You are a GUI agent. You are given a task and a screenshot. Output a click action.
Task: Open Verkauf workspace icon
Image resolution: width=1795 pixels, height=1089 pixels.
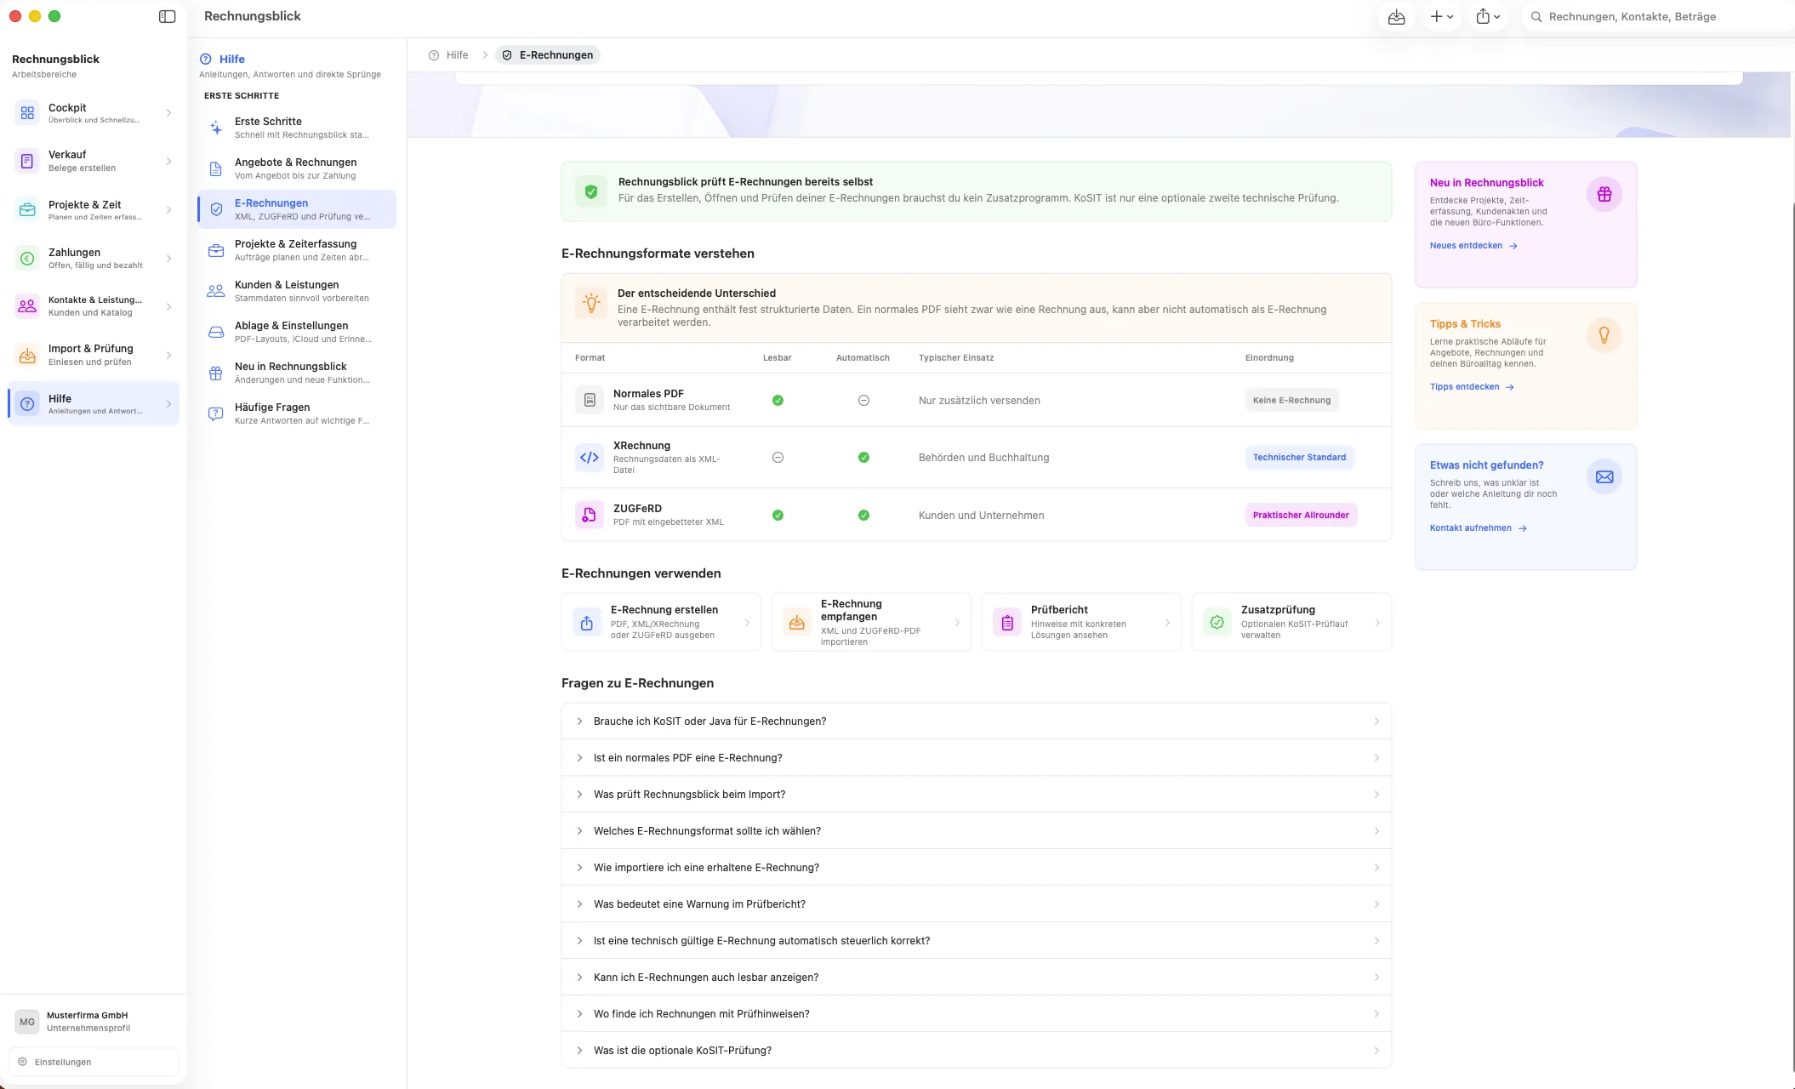(27, 161)
